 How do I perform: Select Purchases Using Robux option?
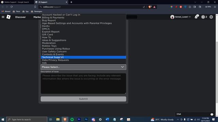point(83,49)
